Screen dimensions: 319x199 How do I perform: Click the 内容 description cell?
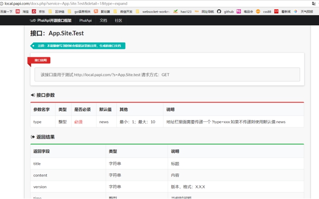[175, 175]
